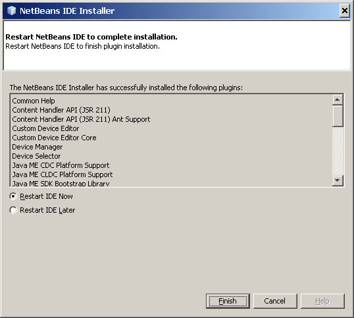Screen dimensions: 354x318
Task: Click the plugin list scrollbar thumb
Action: click(x=338, y=116)
